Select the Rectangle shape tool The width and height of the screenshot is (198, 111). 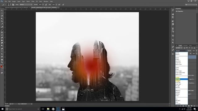[x=2, y=57]
